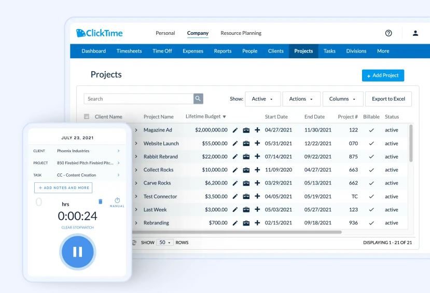Open briefcase icon for Collect Rocks
This screenshot has height=293, width=430.
click(x=246, y=170)
